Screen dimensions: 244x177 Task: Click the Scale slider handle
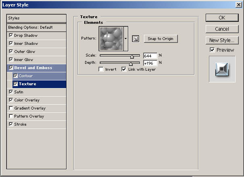point(132,57)
